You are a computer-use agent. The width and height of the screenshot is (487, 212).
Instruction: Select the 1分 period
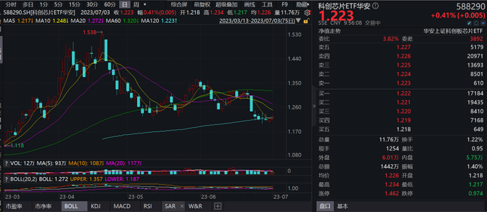44,5
